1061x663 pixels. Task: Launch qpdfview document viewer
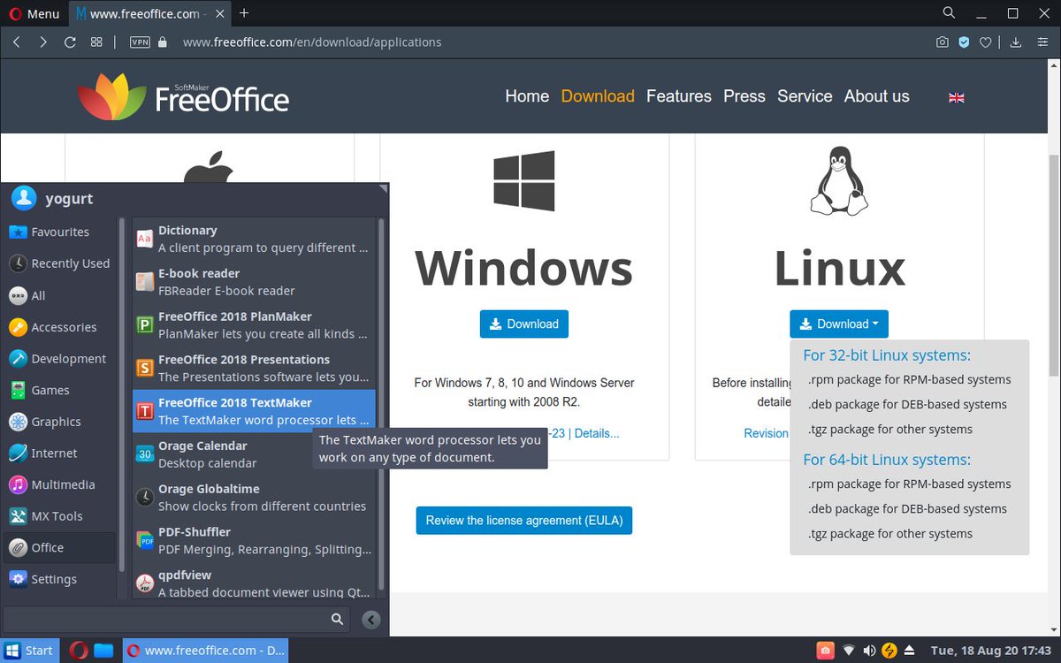pyautogui.click(x=254, y=583)
